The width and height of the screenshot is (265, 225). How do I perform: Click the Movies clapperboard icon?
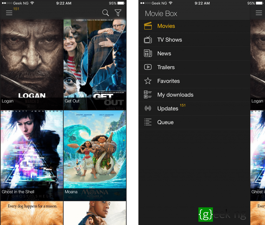(148, 26)
